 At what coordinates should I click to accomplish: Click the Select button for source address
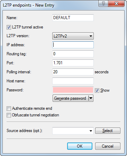coord(108,131)
